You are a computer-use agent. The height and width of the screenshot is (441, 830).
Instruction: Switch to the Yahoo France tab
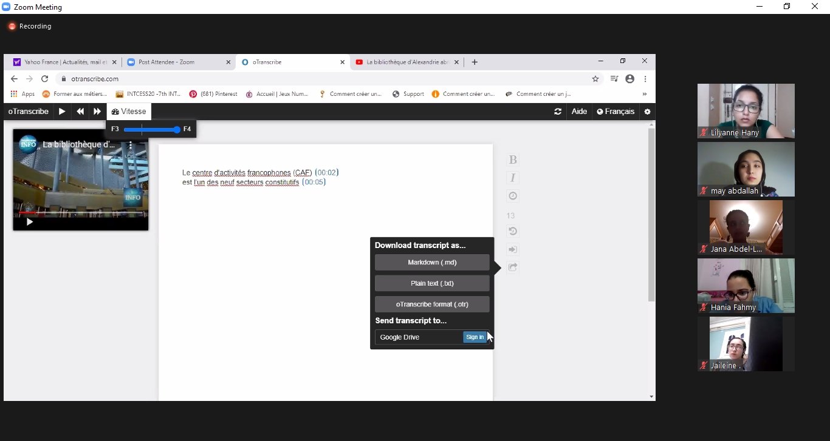click(61, 62)
